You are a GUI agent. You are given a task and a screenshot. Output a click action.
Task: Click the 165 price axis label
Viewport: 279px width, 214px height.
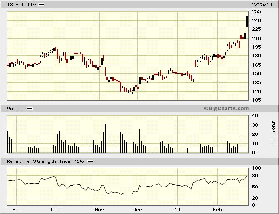point(256,65)
